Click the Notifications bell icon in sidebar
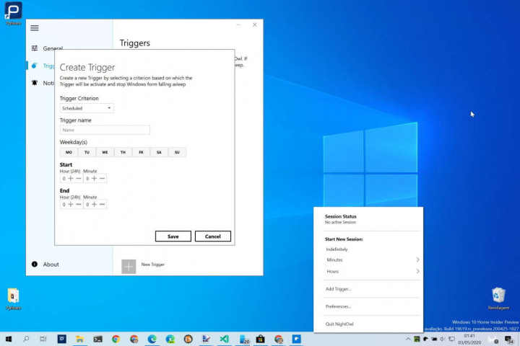The width and height of the screenshot is (520, 346). (x=35, y=83)
